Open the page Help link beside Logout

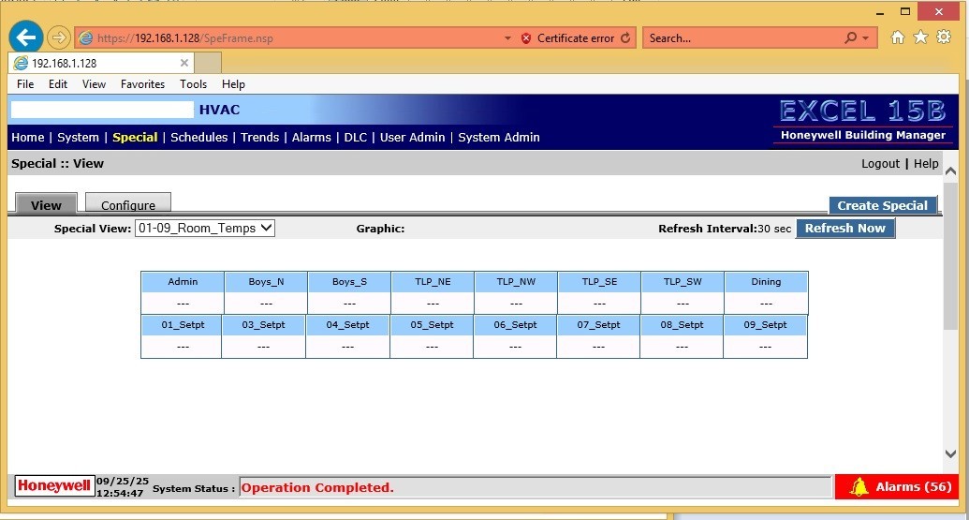[x=926, y=164]
